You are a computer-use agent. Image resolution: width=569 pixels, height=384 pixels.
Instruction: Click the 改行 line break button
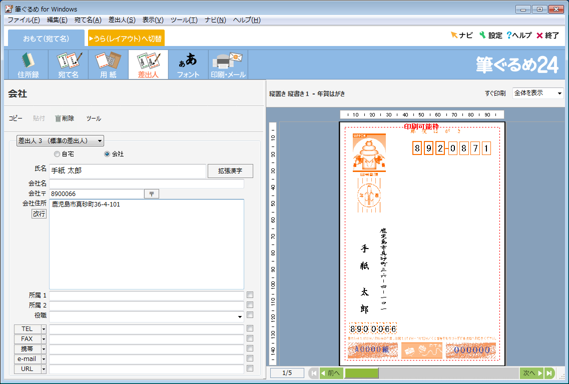39,213
